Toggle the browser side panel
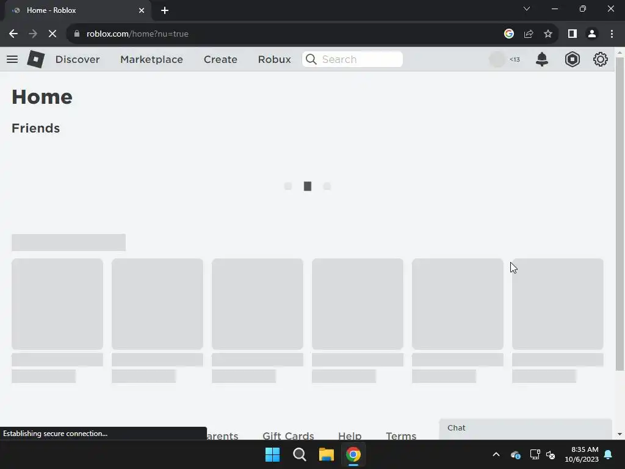 [x=573, y=34]
